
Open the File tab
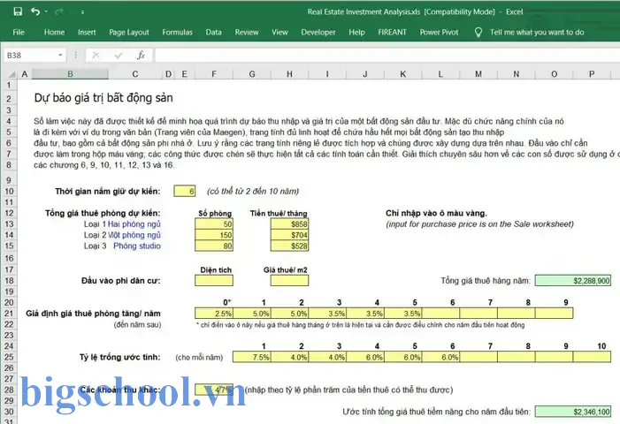tap(19, 33)
